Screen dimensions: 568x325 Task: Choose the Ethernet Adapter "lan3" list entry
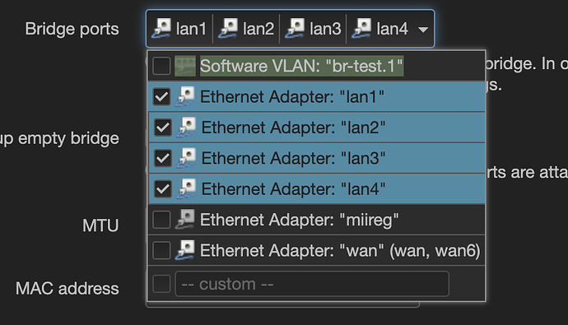tap(317, 158)
